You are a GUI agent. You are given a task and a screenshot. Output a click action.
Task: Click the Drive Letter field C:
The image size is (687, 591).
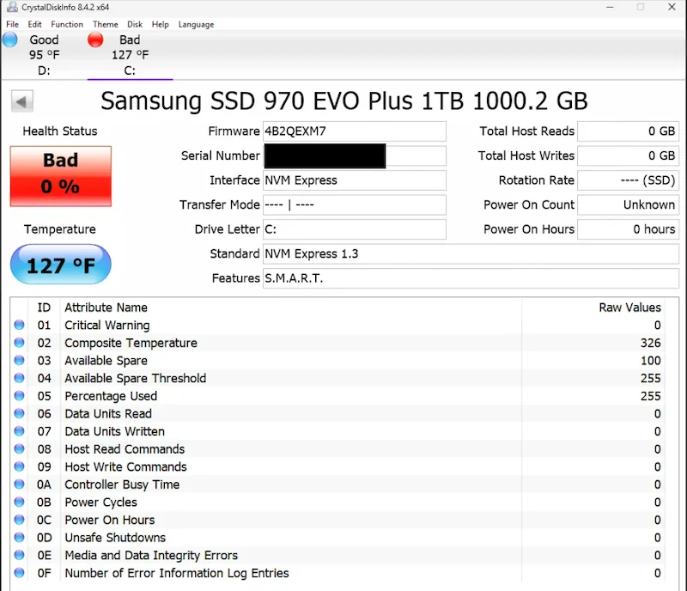[355, 229]
